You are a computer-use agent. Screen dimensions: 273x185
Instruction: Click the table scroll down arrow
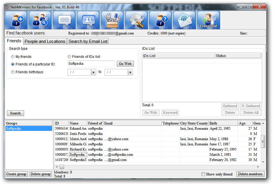click(263, 162)
